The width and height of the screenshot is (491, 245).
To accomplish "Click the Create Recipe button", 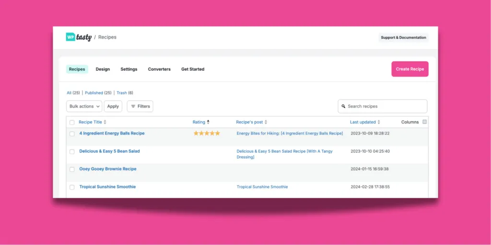I will point(410,69).
